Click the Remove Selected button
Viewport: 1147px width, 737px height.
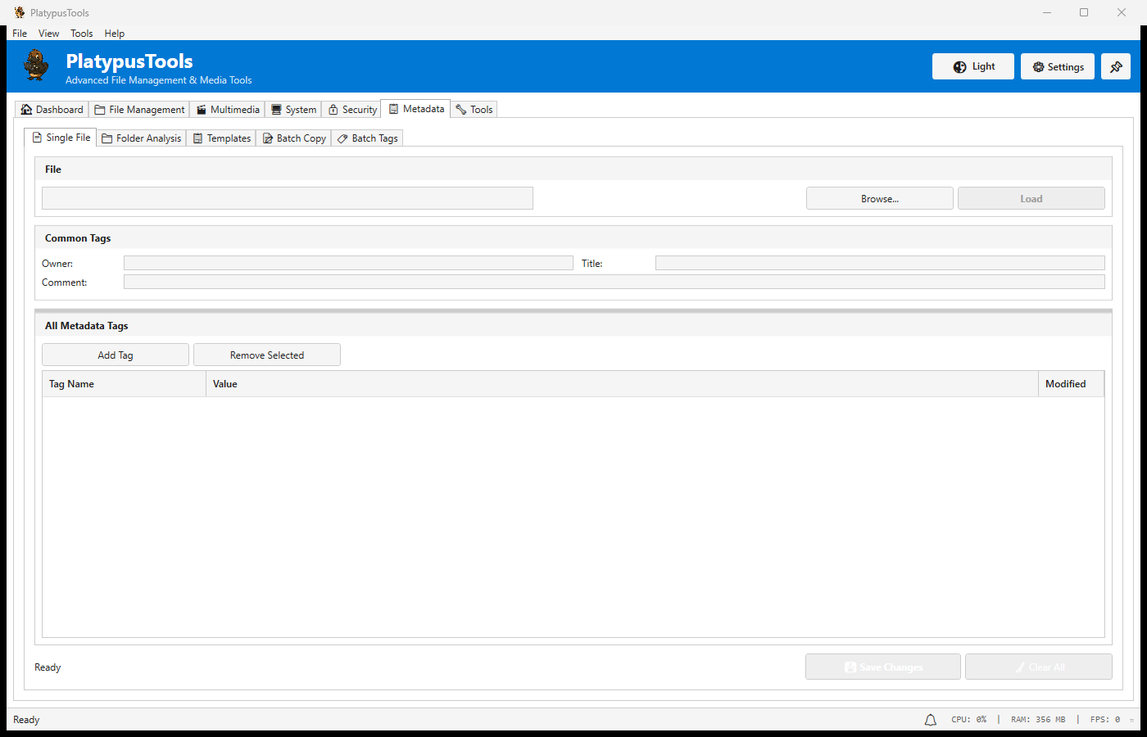click(266, 355)
